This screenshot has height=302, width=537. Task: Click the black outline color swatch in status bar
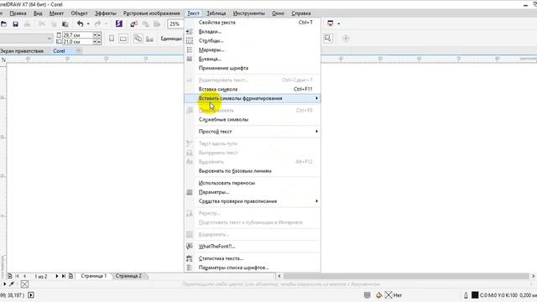point(475,294)
